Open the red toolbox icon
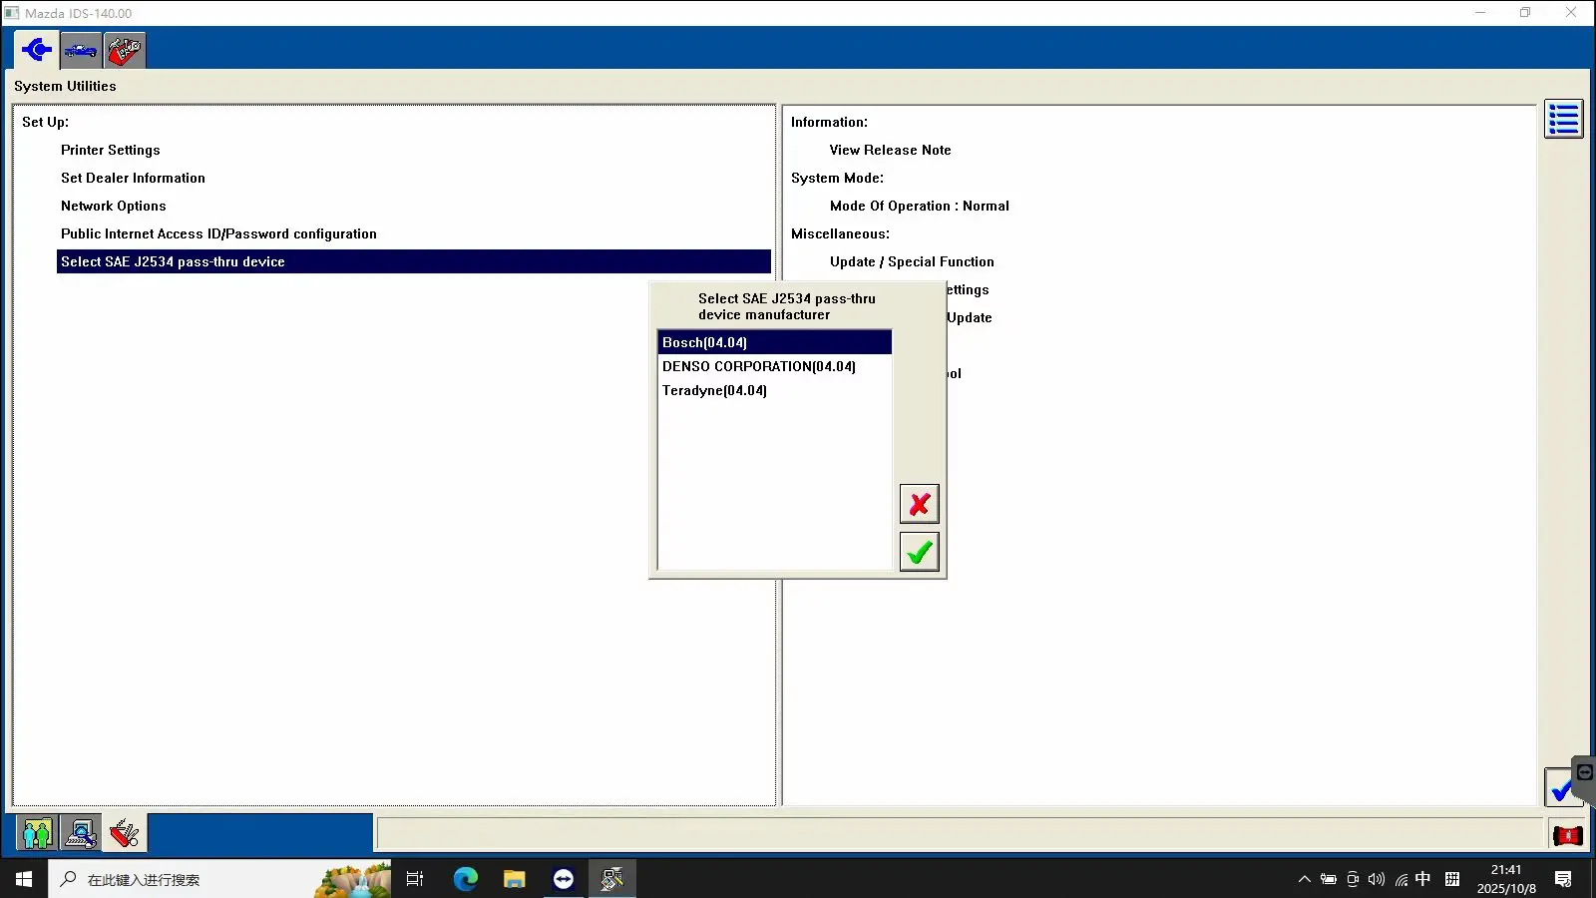 (125, 50)
